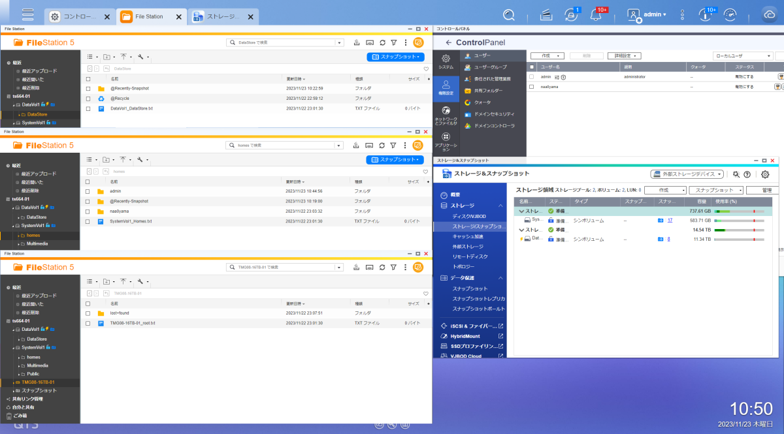Open help question-mark icon in Storage & Snapshots
This screenshot has height=434, width=784.
tap(747, 174)
